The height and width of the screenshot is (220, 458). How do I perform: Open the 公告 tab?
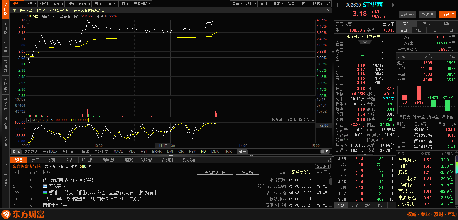point(70,160)
